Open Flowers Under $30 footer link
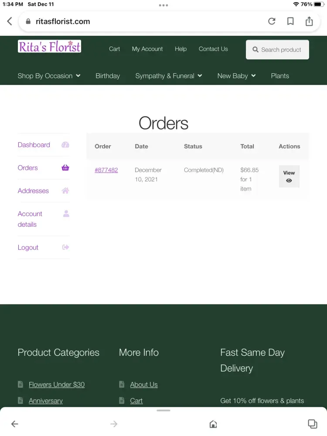Viewport: 327px width, 436px height. [x=57, y=384]
